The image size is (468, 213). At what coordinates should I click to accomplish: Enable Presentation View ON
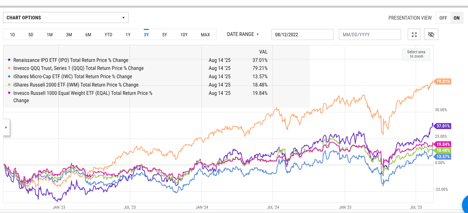(456, 18)
